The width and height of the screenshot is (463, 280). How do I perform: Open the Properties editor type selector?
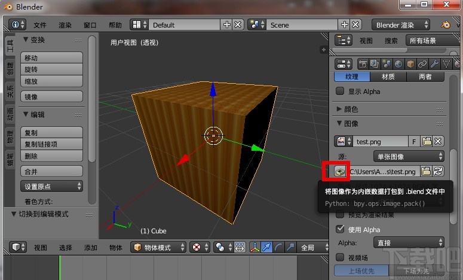(x=344, y=64)
